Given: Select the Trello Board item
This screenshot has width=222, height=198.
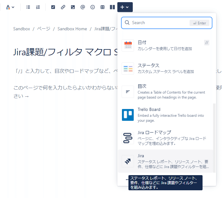Looking at the screenshot, I should [x=165, y=115].
